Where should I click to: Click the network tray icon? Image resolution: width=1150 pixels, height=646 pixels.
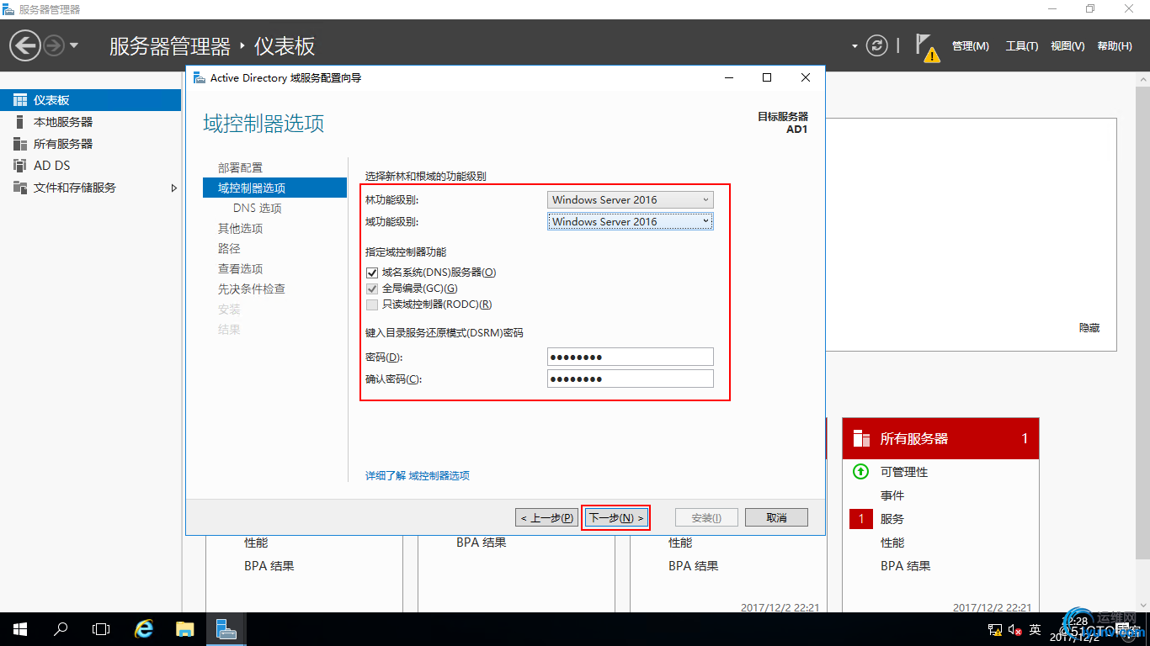coord(995,629)
